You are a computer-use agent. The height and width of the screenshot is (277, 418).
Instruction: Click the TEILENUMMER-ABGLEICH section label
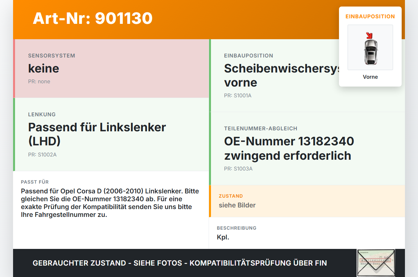pos(261,129)
